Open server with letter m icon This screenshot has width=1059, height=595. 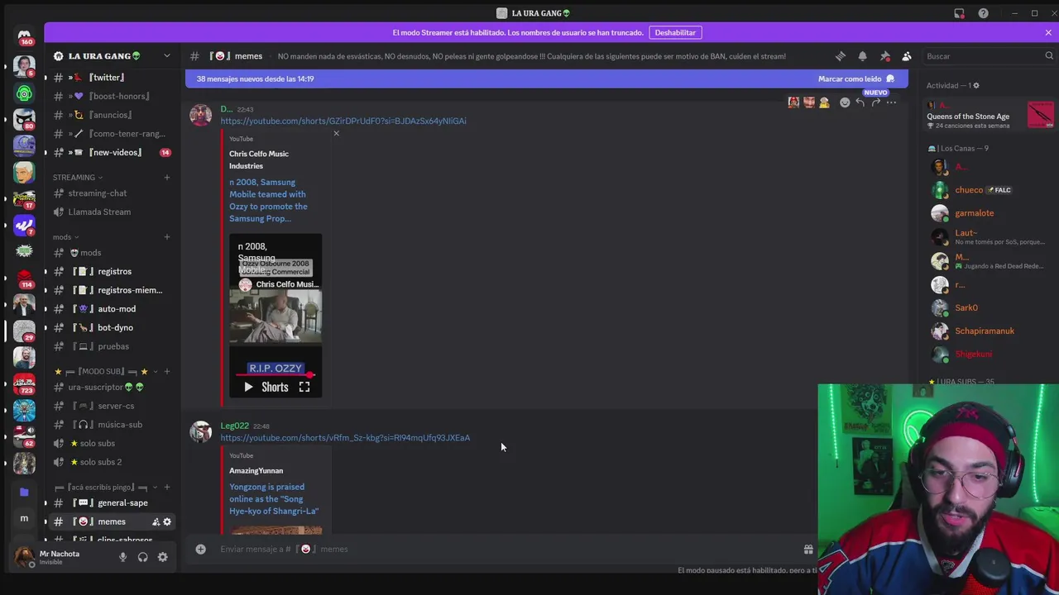point(24,519)
